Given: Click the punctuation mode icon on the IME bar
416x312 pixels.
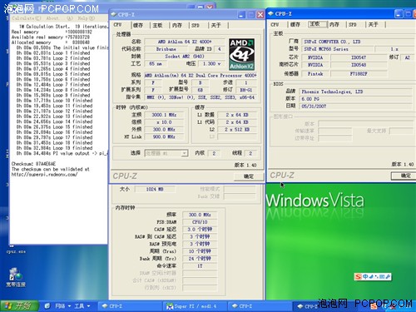Looking at the screenshot, I should (376, 276).
